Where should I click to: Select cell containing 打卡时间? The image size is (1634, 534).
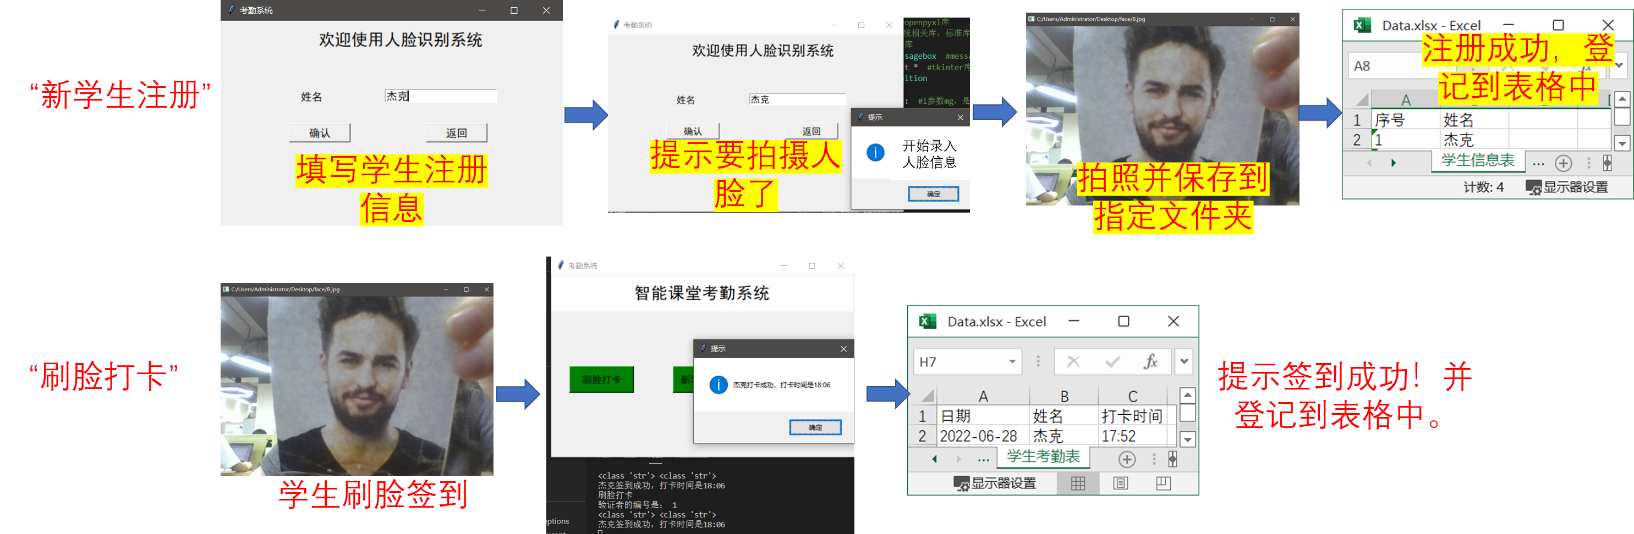click(1133, 415)
